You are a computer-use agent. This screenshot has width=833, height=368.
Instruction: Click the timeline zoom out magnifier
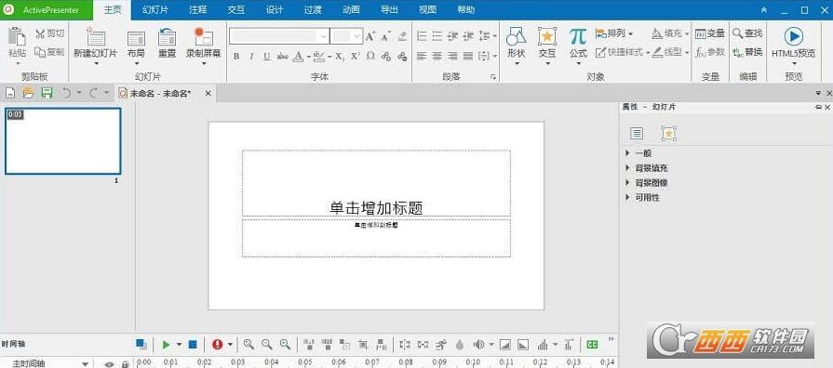(x=267, y=344)
